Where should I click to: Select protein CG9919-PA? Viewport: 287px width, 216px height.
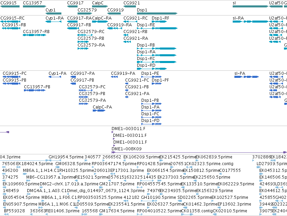point(114,77)
